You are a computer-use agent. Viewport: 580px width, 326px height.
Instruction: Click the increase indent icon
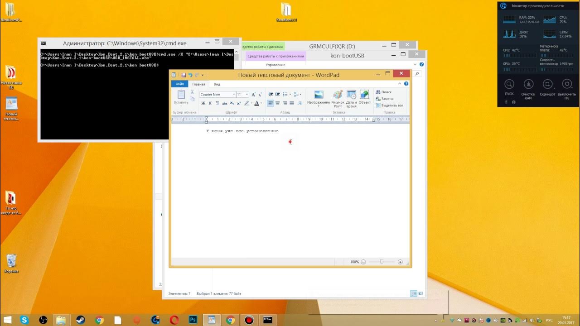coord(277,94)
